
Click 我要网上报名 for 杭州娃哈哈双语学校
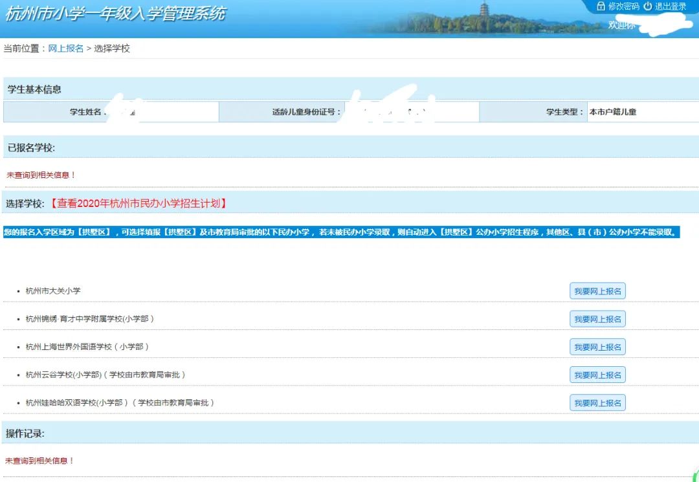point(597,402)
